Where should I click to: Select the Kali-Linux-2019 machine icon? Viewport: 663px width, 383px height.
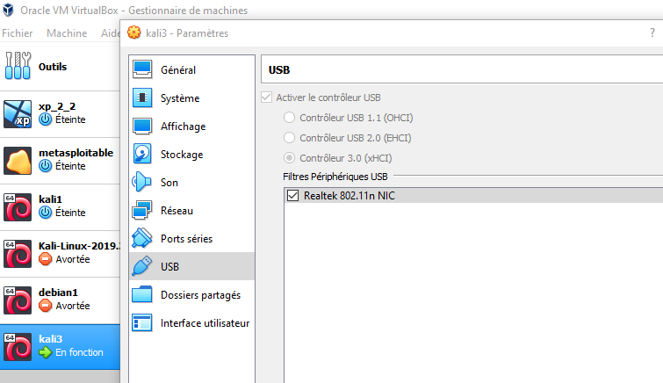pos(18,254)
